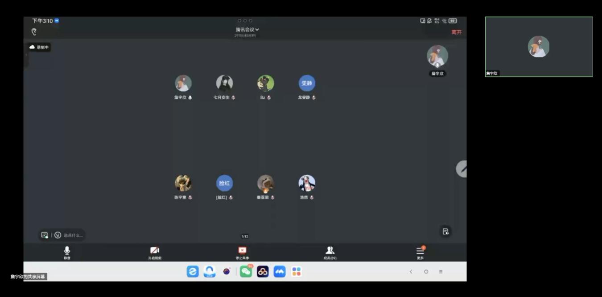Image resolution: width=602 pixels, height=297 pixels.
Task: Open the floating annotation pen tool
Action: (x=462, y=169)
